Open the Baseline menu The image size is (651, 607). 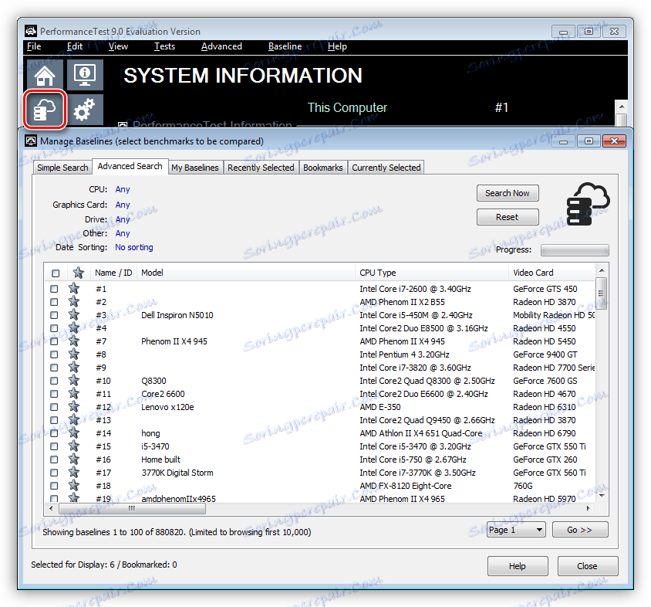click(x=285, y=46)
